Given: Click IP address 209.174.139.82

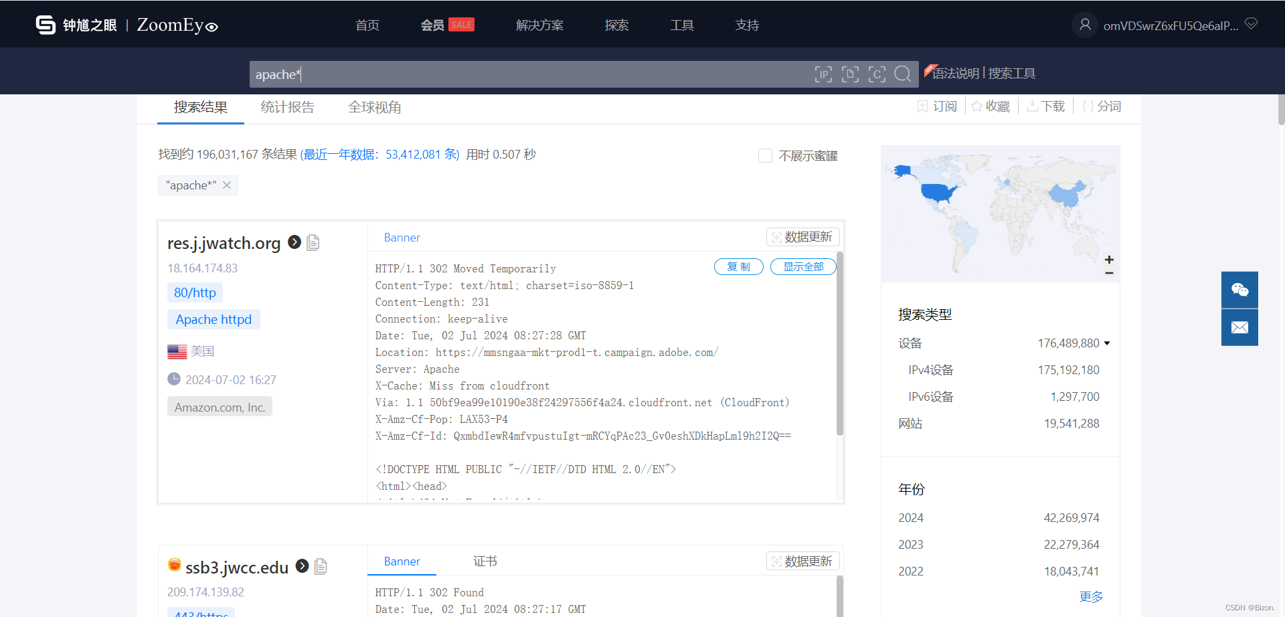Looking at the screenshot, I should pos(205,592).
